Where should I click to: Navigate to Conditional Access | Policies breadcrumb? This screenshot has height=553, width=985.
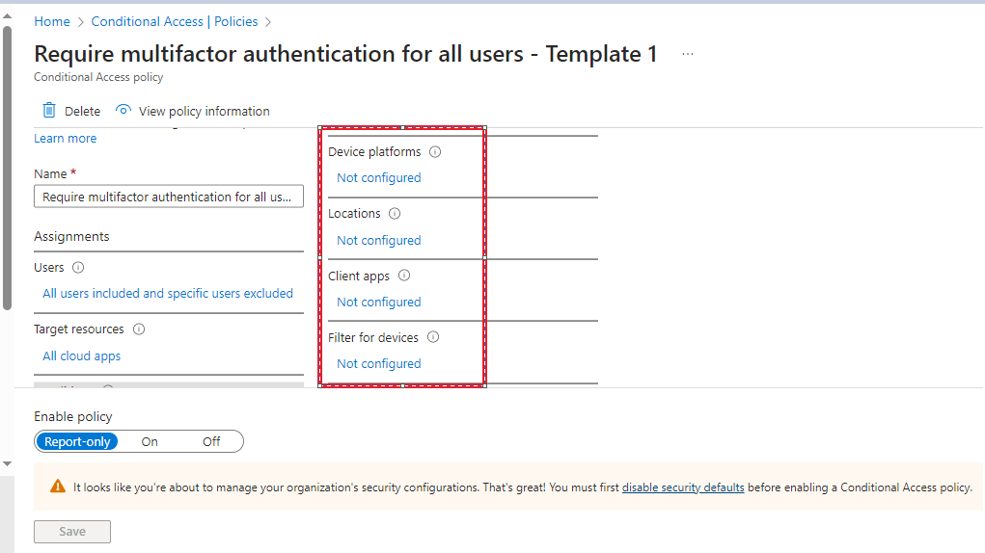[176, 21]
